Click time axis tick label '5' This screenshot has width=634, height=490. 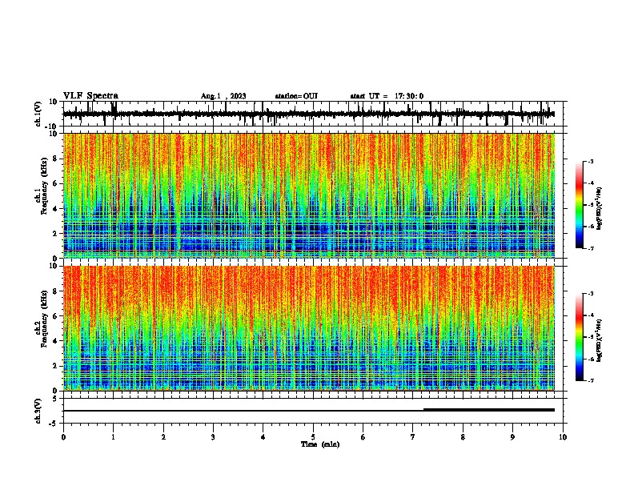coord(313,437)
